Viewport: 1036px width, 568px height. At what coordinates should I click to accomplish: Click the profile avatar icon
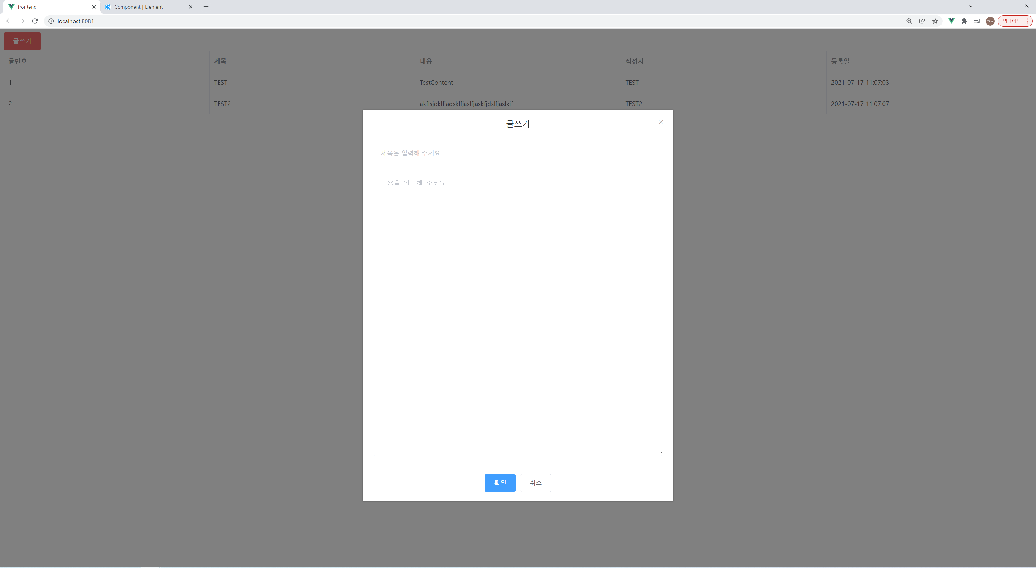(990, 21)
